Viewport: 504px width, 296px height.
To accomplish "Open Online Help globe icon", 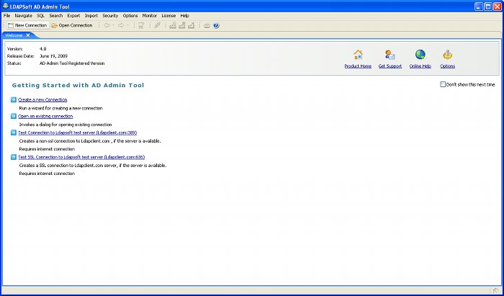I will click(x=420, y=55).
